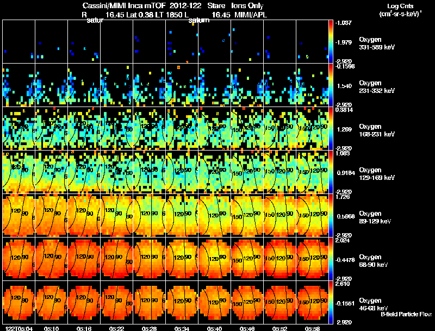Click the "Oxygen 331-589 keV" row label
Image resolution: width=435 pixels, height=331 pixels.
tap(377, 43)
